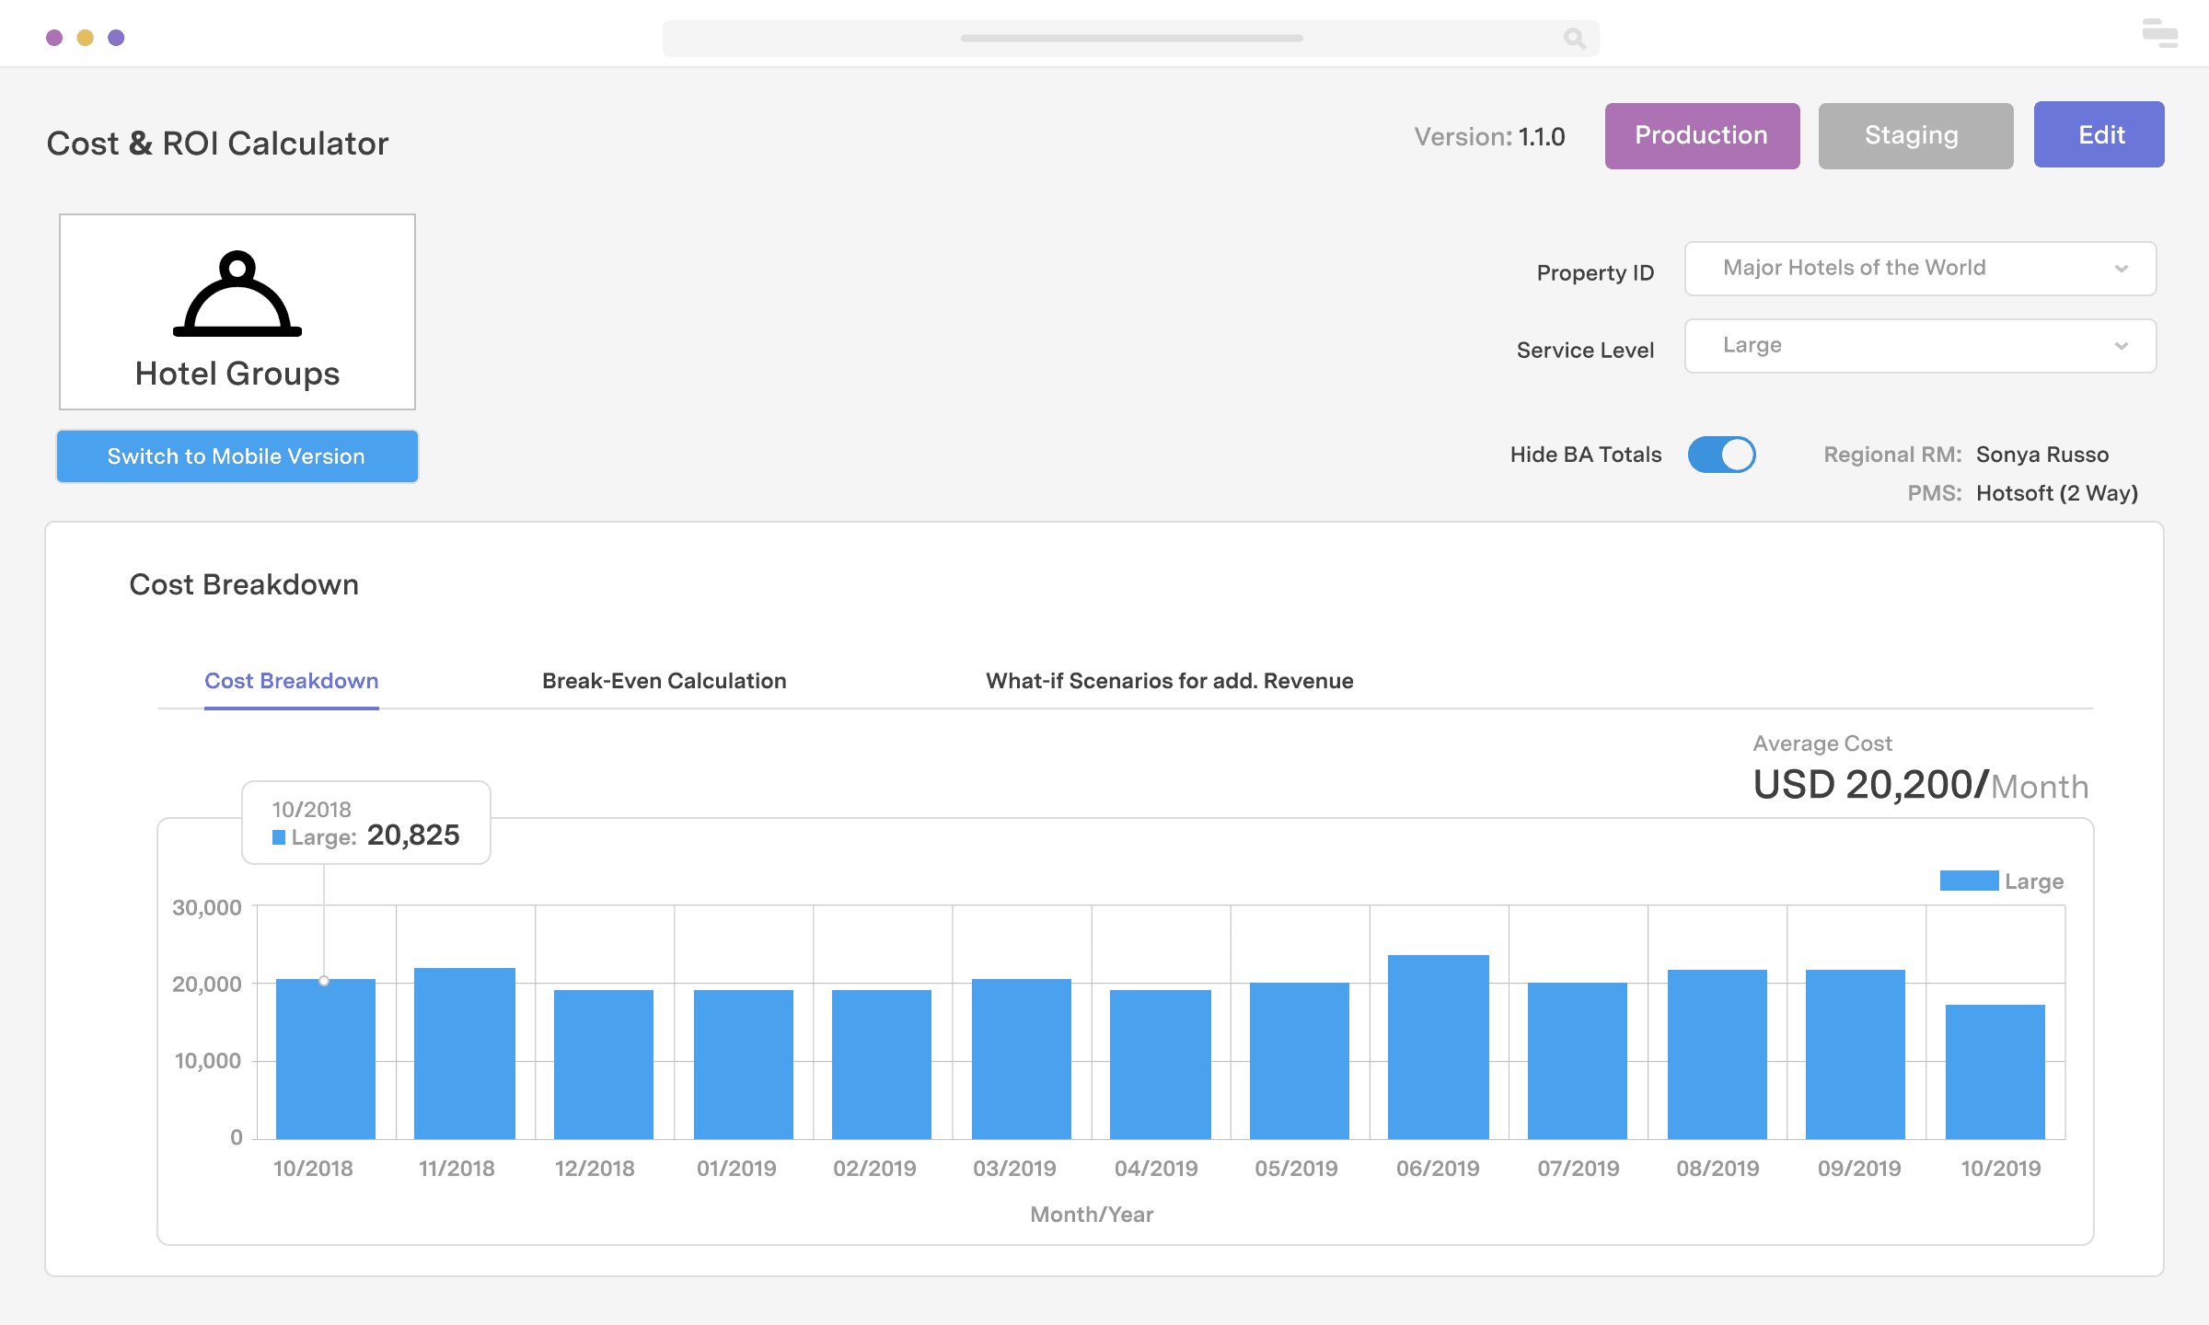Viewport: 2209px width, 1325px height.
Task: Open the Service Level dropdown
Action: (1919, 345)
